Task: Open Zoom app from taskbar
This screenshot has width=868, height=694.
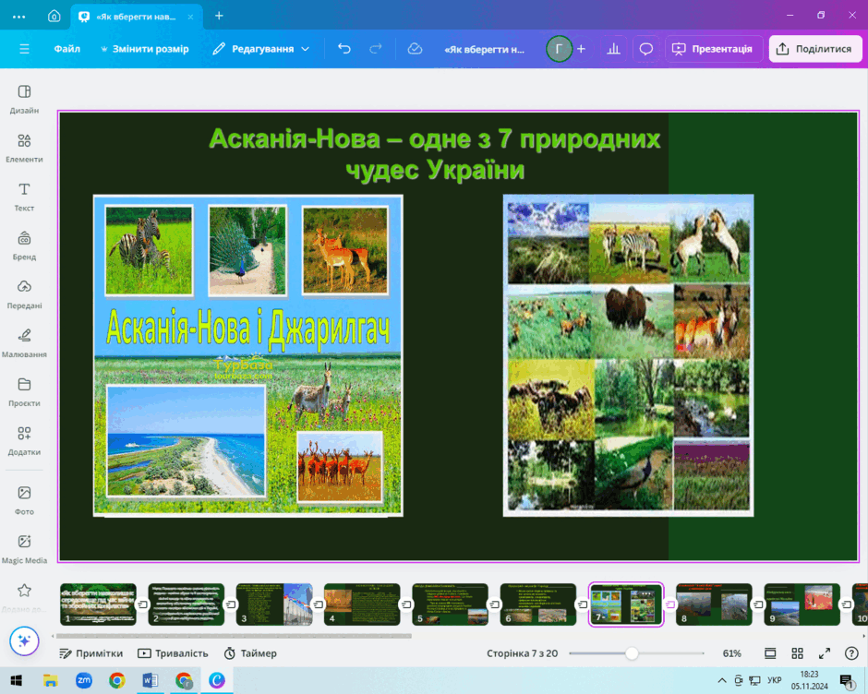Action: click(x=84, y=680)
